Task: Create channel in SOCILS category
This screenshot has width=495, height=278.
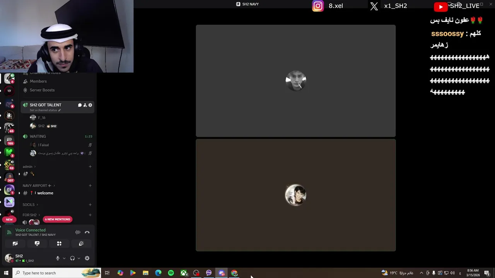Action: click(x=90, y=205)
